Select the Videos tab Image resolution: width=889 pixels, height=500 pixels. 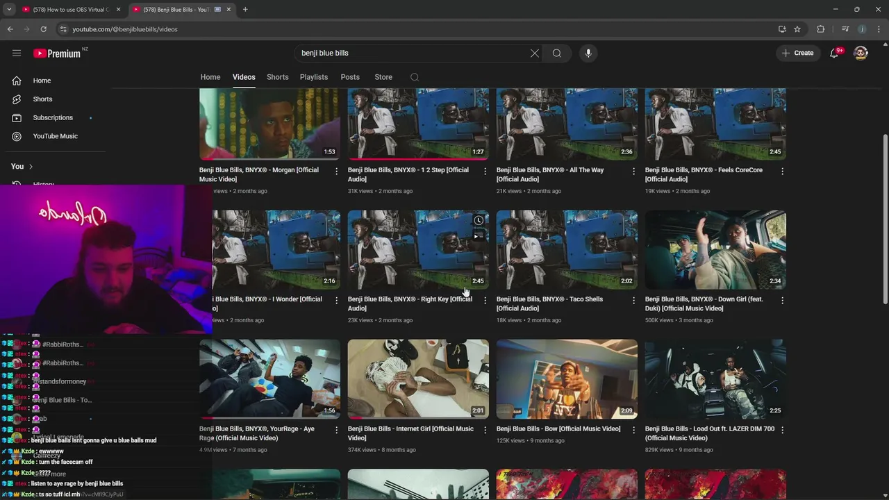pos(244,77)
